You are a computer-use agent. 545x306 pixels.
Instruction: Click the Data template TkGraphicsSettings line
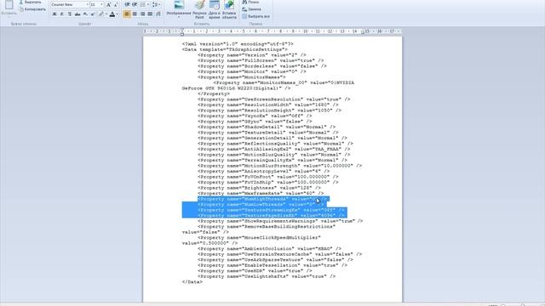point(235,49)
